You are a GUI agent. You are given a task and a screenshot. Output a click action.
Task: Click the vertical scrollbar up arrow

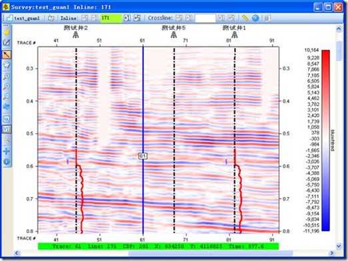(x=339, y=29)
